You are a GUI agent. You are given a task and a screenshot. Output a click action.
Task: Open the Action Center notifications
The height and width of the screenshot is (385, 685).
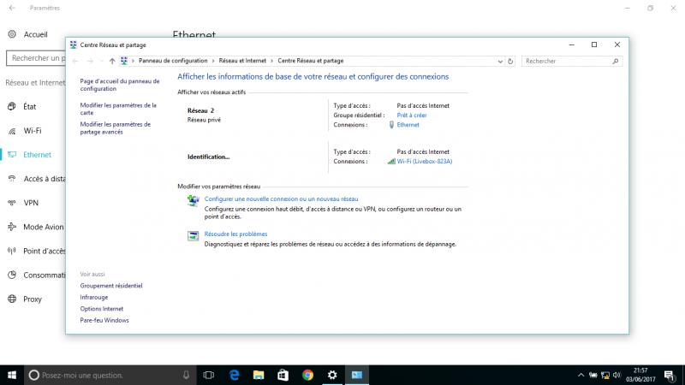[670, 375]
